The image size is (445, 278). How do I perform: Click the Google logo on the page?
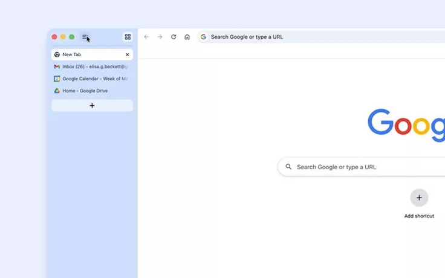406,125
